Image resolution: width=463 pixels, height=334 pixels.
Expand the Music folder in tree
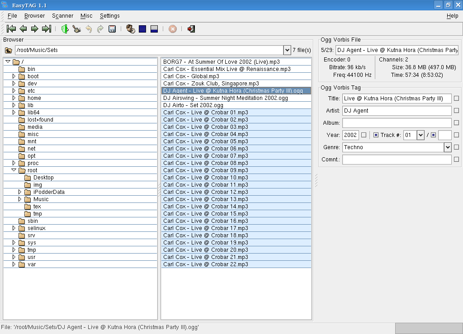tap(20, 199)
